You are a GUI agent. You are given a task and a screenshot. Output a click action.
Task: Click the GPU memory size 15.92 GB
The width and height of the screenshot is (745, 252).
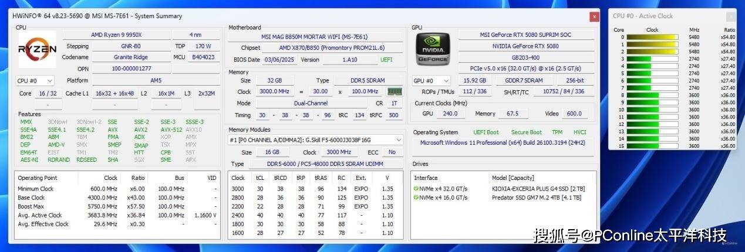(475, 80)
